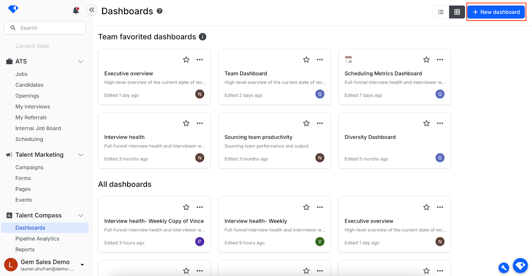Star the Scheduling Metrics Dashboard
The width and height of the screenshot is (532, 276).
(427, 60)
